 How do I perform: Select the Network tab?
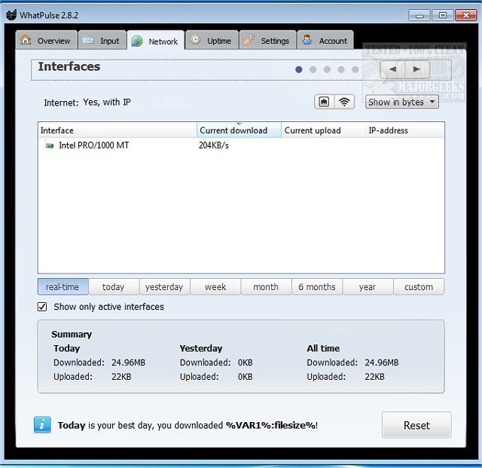coord(156,41)
